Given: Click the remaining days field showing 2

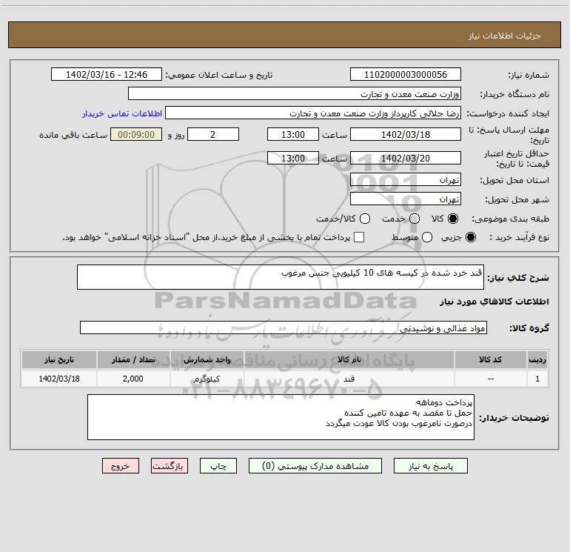Looking at the screenshot, I should click(x=213, y=134).
